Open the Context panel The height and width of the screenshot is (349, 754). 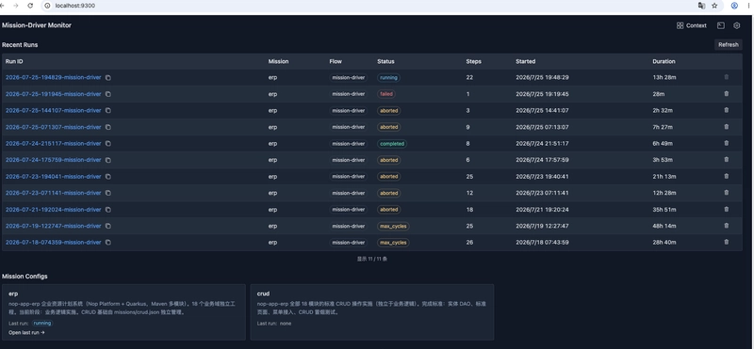pos(692,26)
